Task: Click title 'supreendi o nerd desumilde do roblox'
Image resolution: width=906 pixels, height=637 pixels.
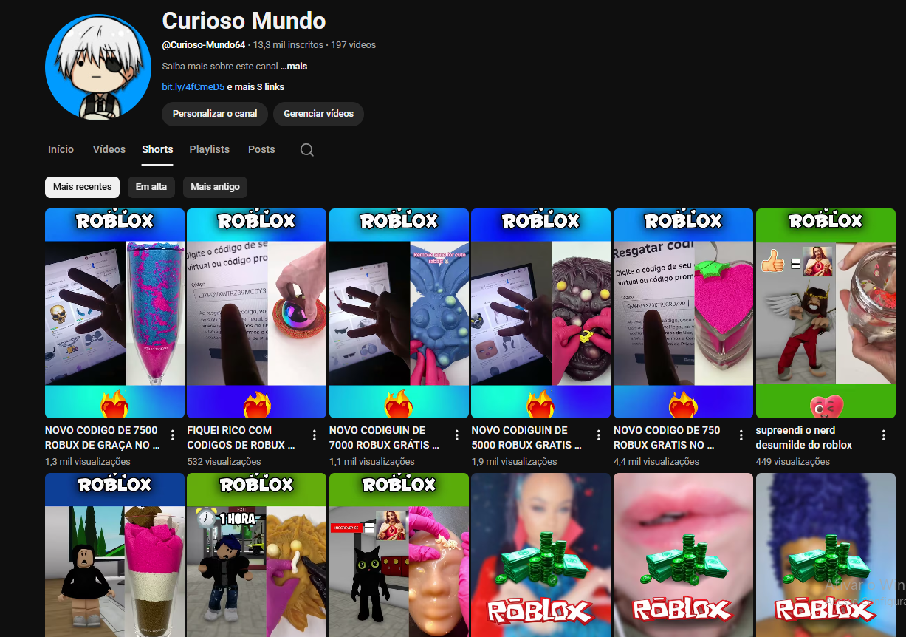Action: point(804,437)
